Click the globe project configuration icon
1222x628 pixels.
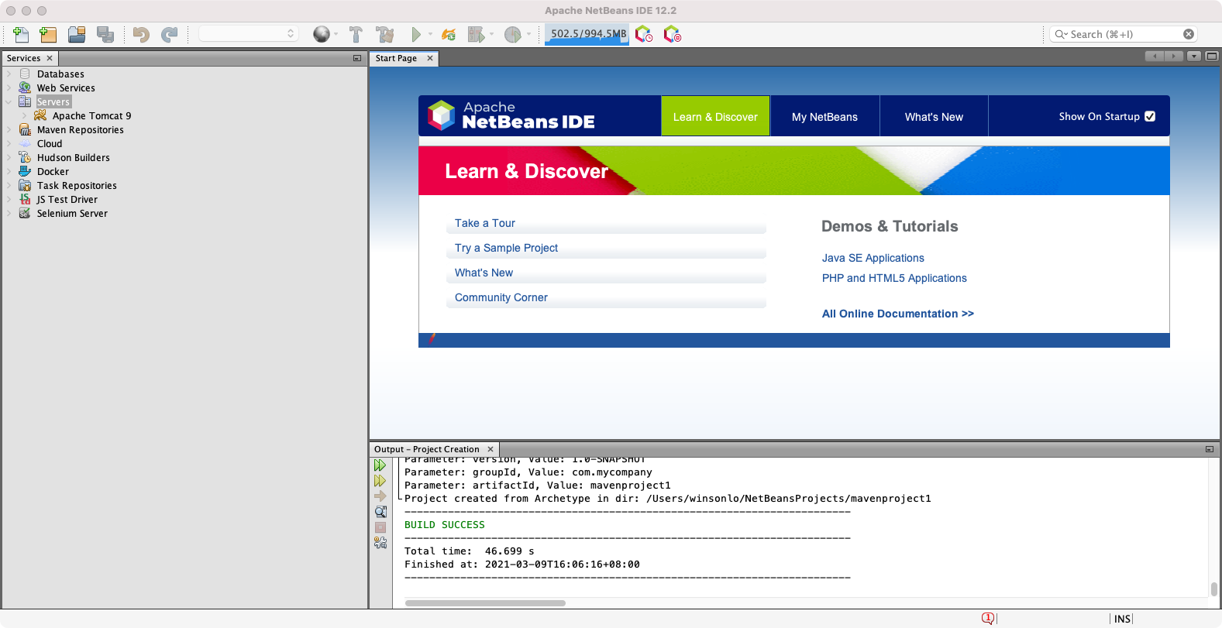point(322,34)
